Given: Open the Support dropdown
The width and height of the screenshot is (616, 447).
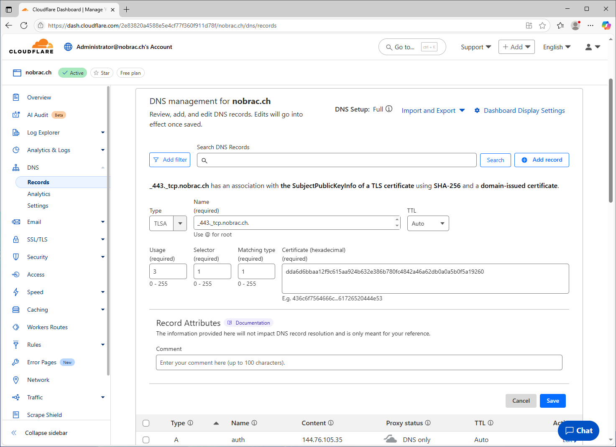Looking at the screenshot, I should [476, 47].
